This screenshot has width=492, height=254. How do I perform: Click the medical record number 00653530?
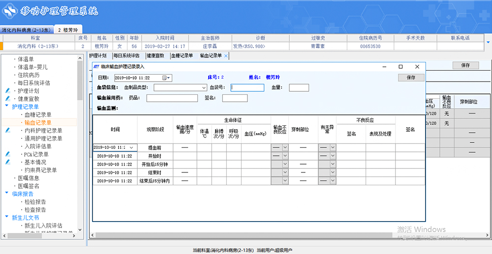point(370,46)
